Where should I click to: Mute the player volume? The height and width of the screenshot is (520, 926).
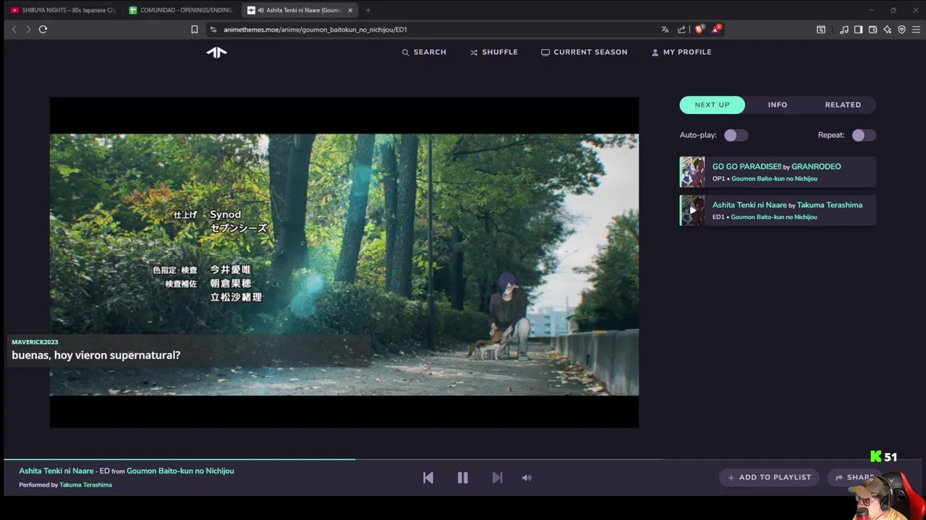pyautogui.click(x=527, y=477)
